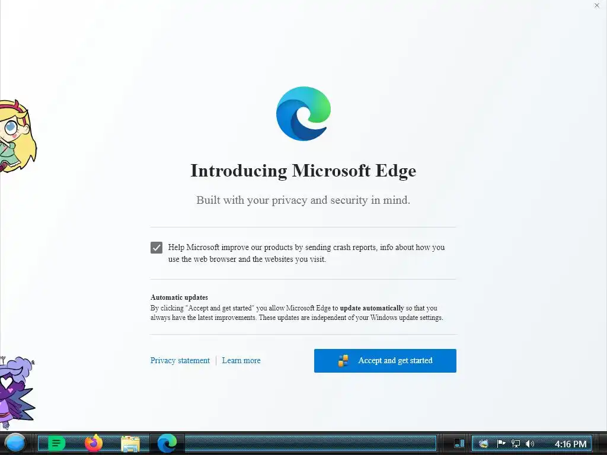This screenshot has width=607, height=455.
Task: Launch the green chat app in taskbar
Action: pos(56,443)
